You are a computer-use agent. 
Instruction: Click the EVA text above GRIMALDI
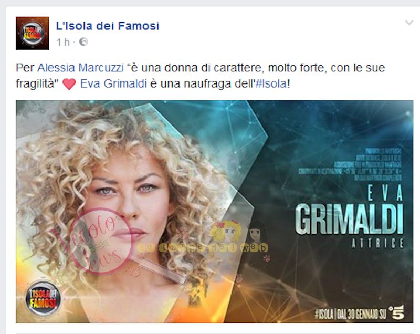(x=385, y=193)
